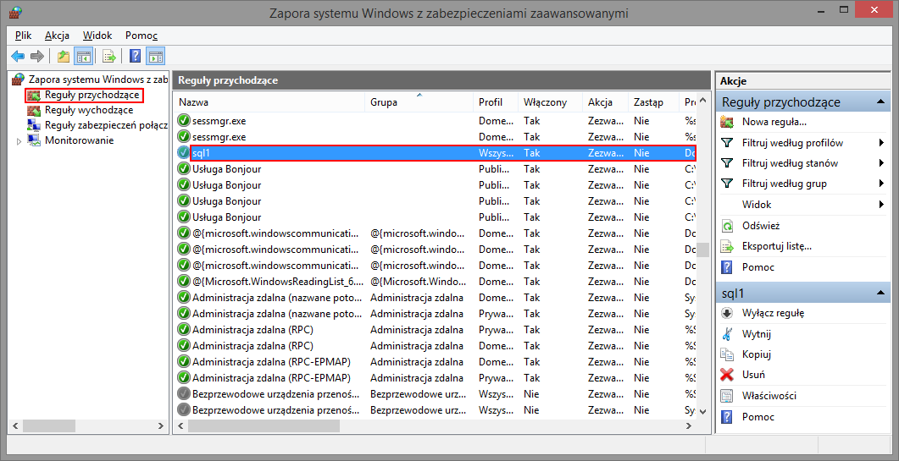Click Filtruj według grup filter action
Viewport: 899px width, 461px height.
[785, 184]
